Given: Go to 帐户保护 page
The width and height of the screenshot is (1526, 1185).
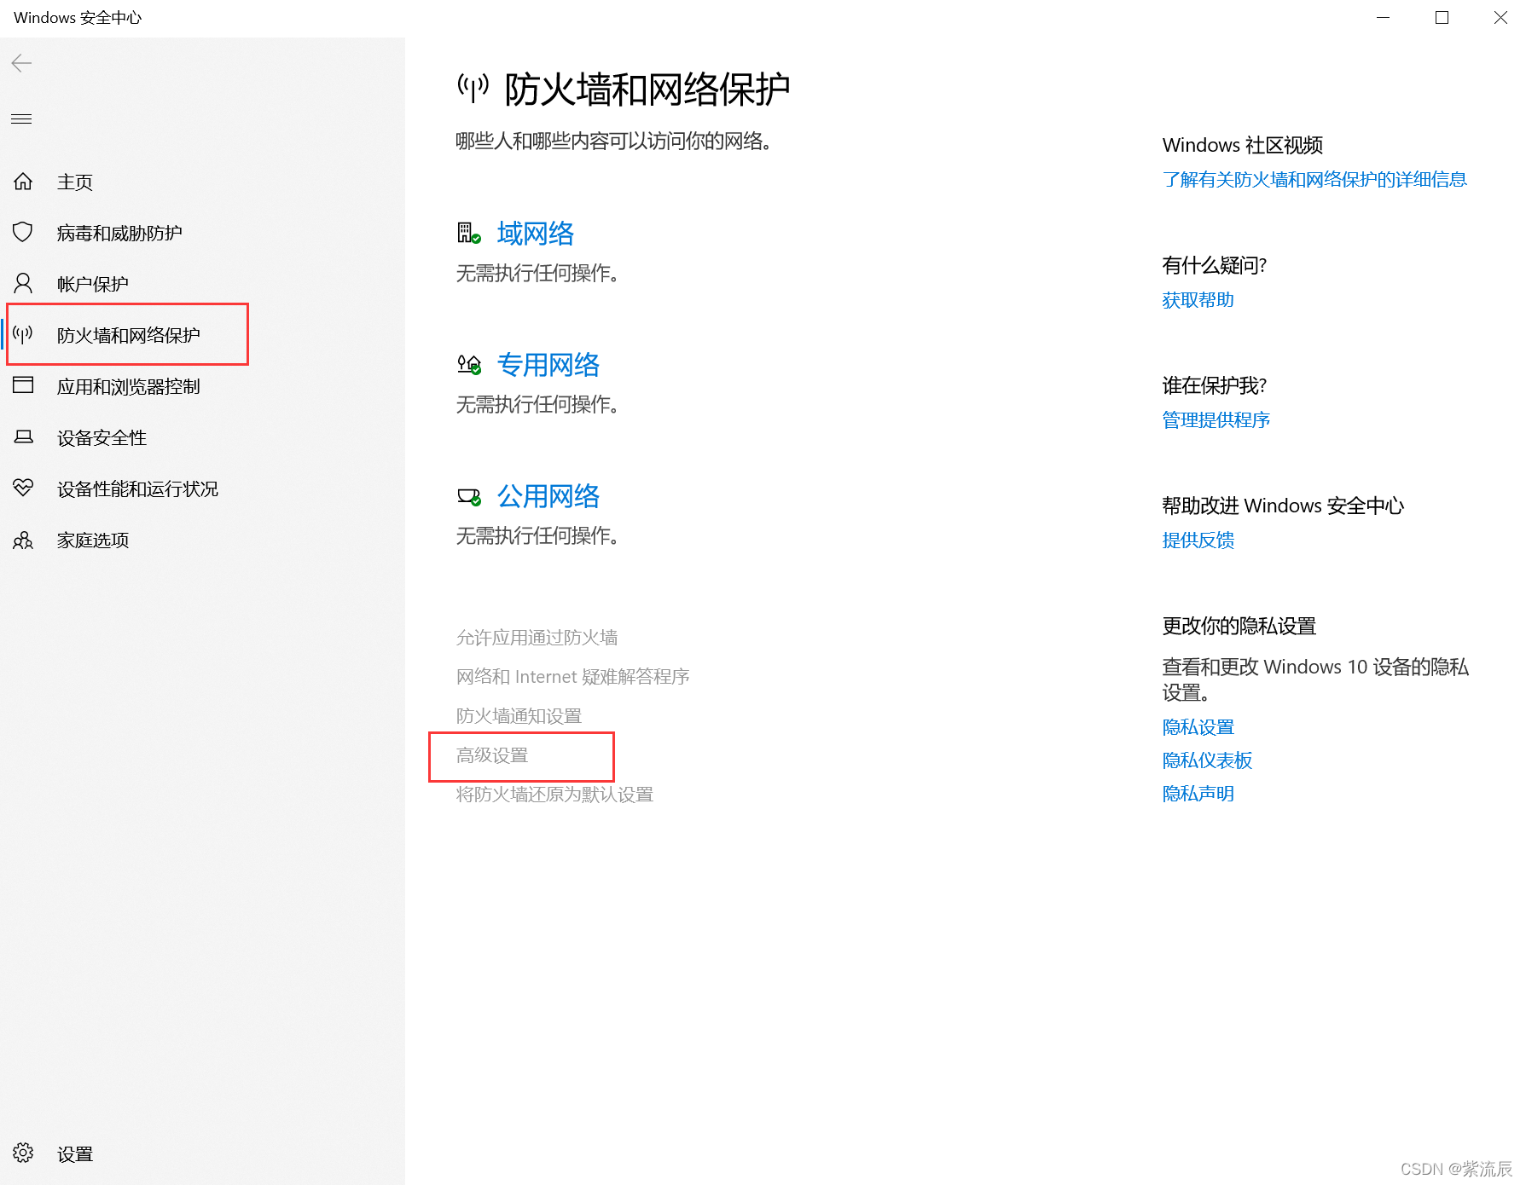Looking at the screenshot, I should coord(93,284).
